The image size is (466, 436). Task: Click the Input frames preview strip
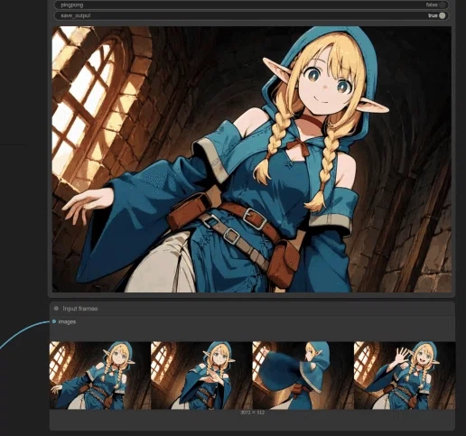(252, 375)
